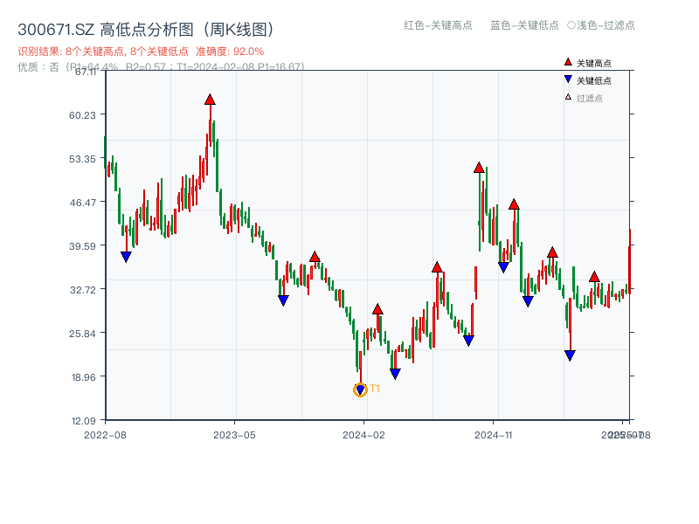This screenshot has width=699, height=524.
Task: Click the red high marker near 37 in late 2023
Action: click(x=315, y=257)
